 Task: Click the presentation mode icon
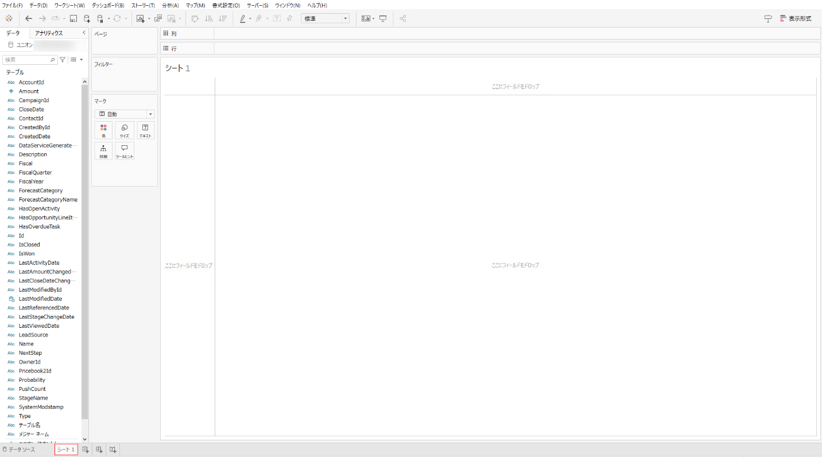click(383, 18)
